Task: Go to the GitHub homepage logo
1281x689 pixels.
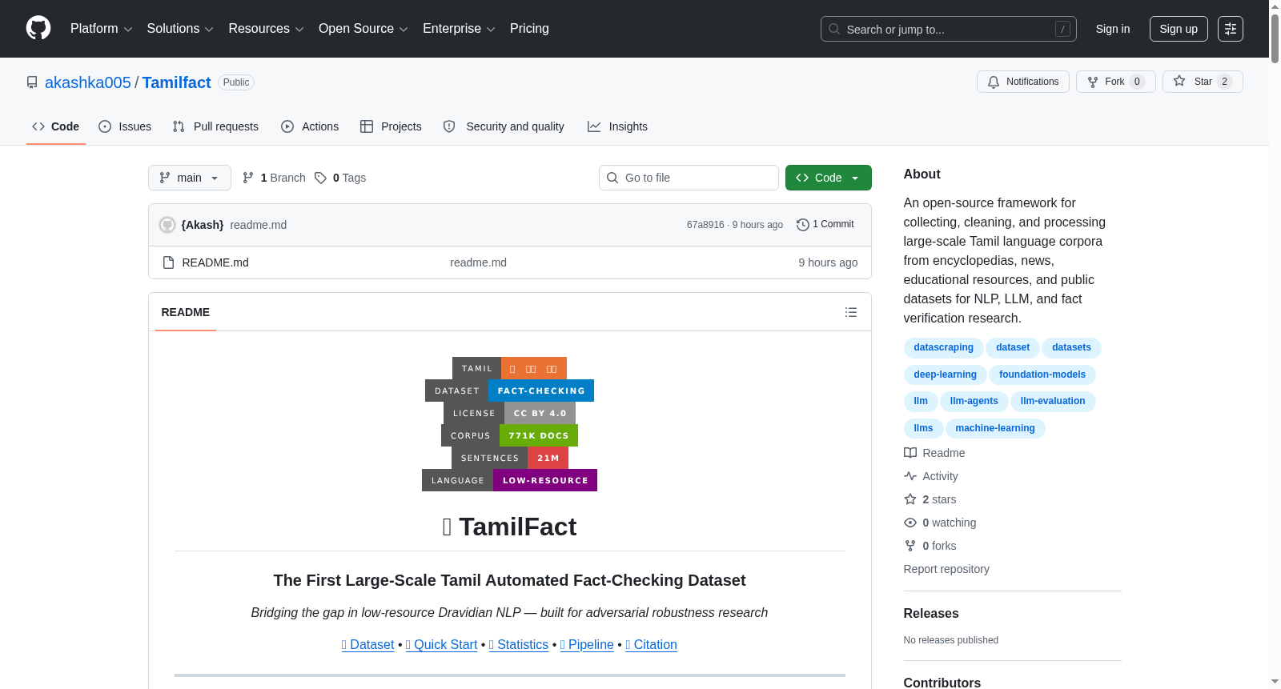Action: pyautogui.click(x=38, y=29)
